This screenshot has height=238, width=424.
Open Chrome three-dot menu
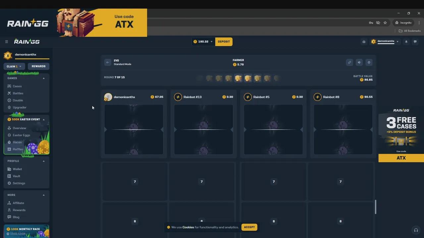click(419, 23)
